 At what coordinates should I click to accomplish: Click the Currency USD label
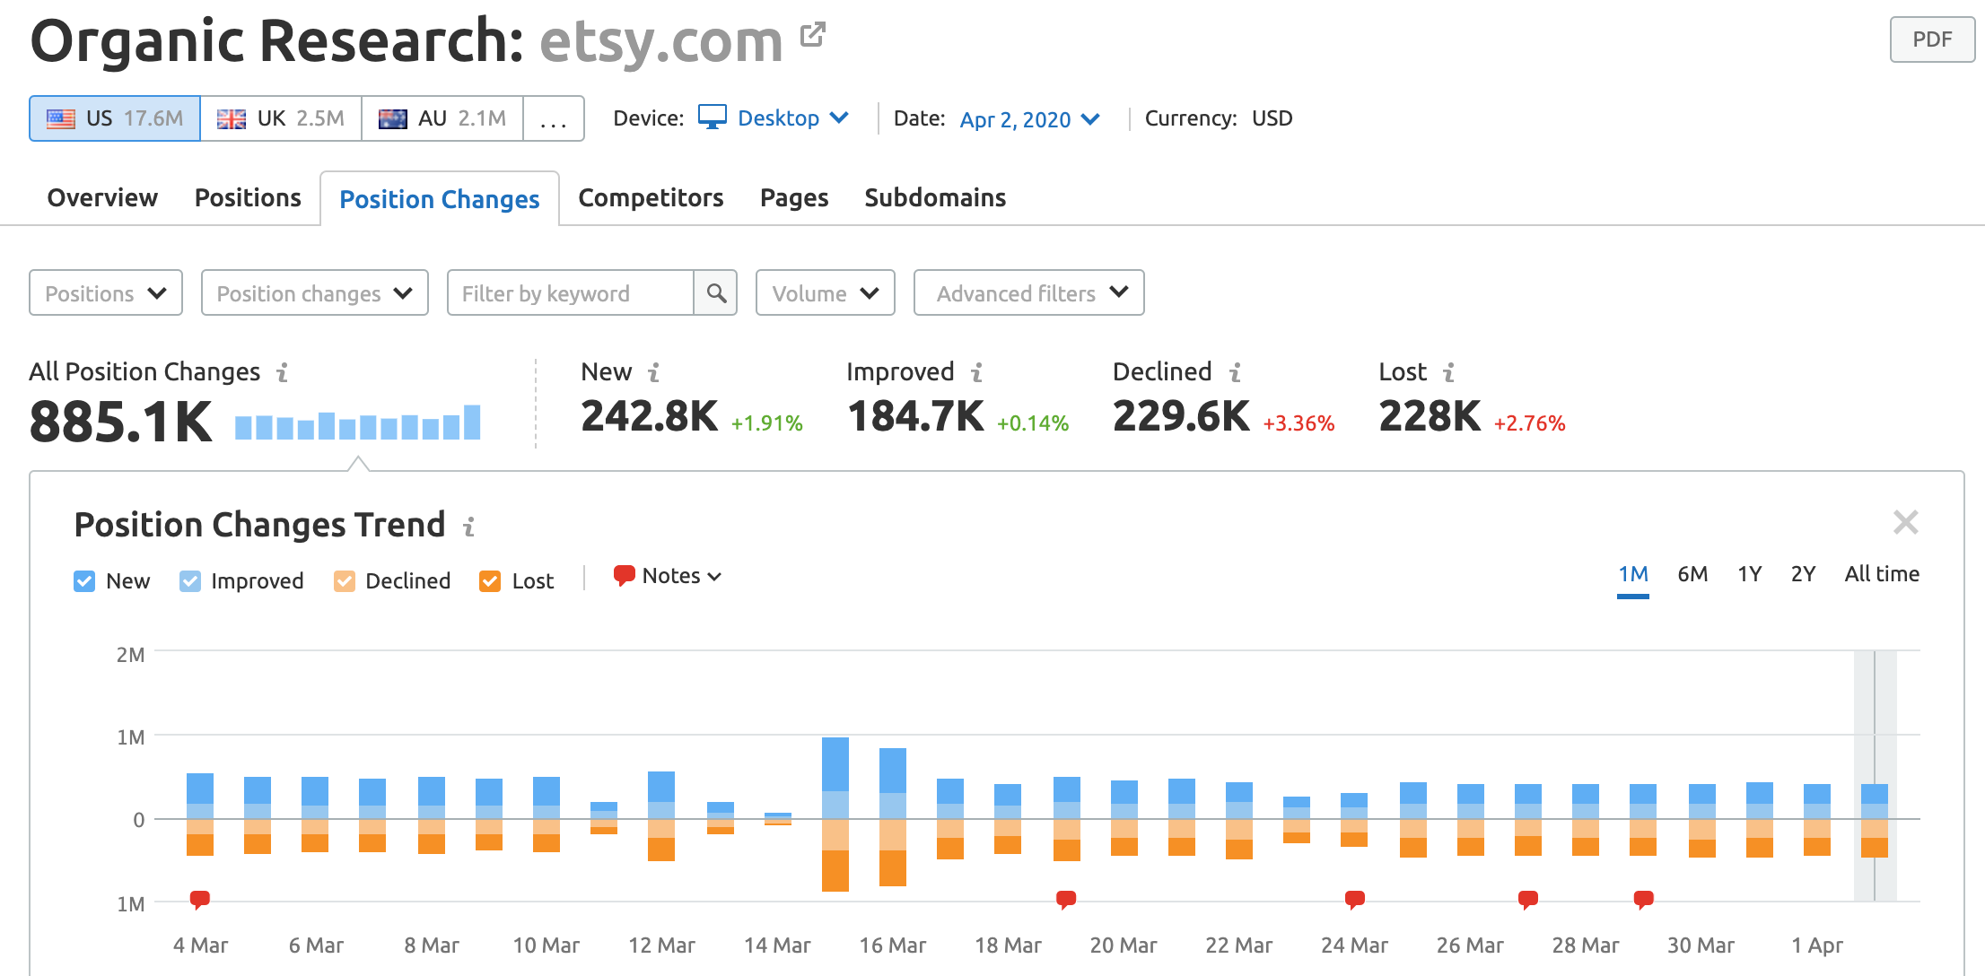pos(1219,118)
